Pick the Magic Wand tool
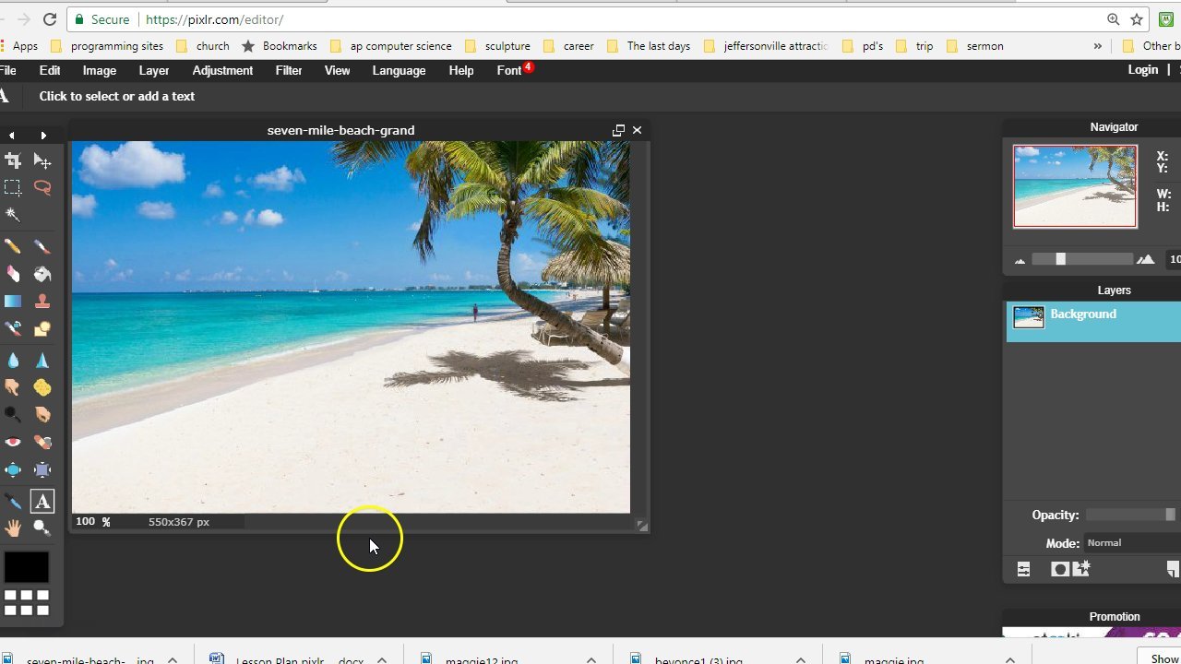The image size is (1181, 664). (x=13, y=215)
